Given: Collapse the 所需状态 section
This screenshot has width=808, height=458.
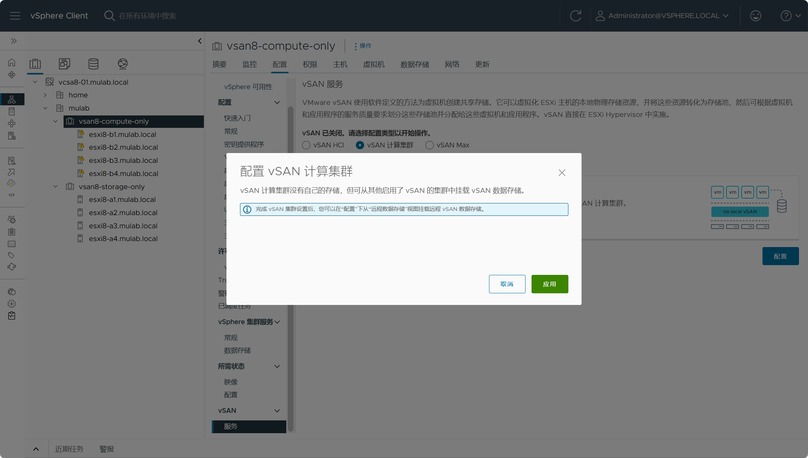Looking at the screenshot, I should pyautogui.click(x=277, y=366).
